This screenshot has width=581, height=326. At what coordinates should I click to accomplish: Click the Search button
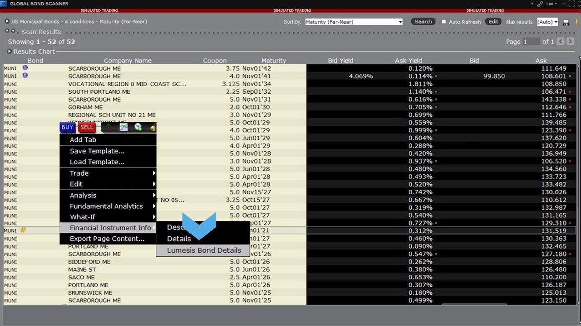coord(423,22)
